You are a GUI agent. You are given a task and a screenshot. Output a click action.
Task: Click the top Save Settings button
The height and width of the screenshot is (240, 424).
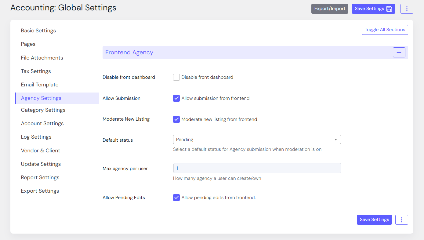click(373, 9)
